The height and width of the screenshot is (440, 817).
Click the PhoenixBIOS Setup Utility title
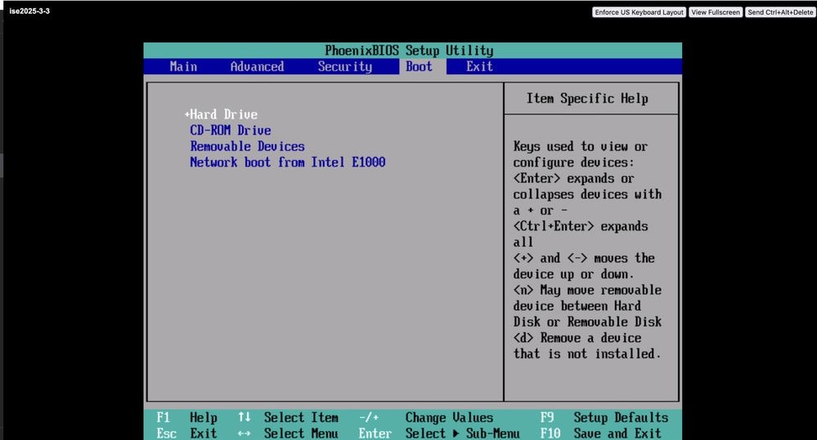[x=409, y=51]
